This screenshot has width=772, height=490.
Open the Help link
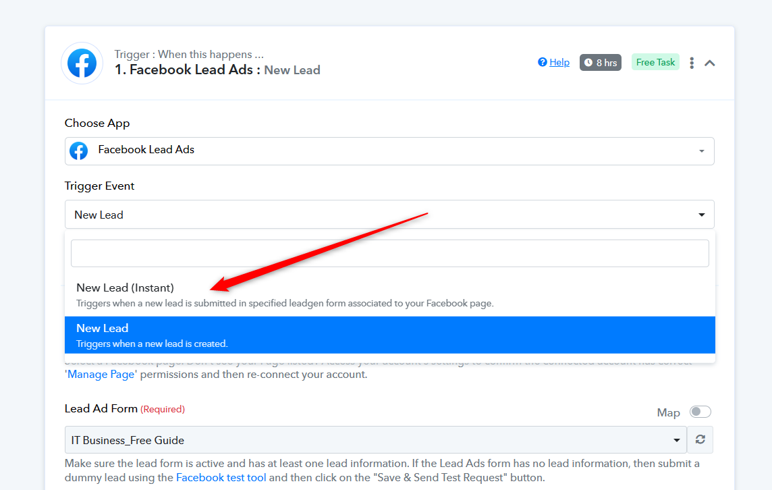pos(559,62)
